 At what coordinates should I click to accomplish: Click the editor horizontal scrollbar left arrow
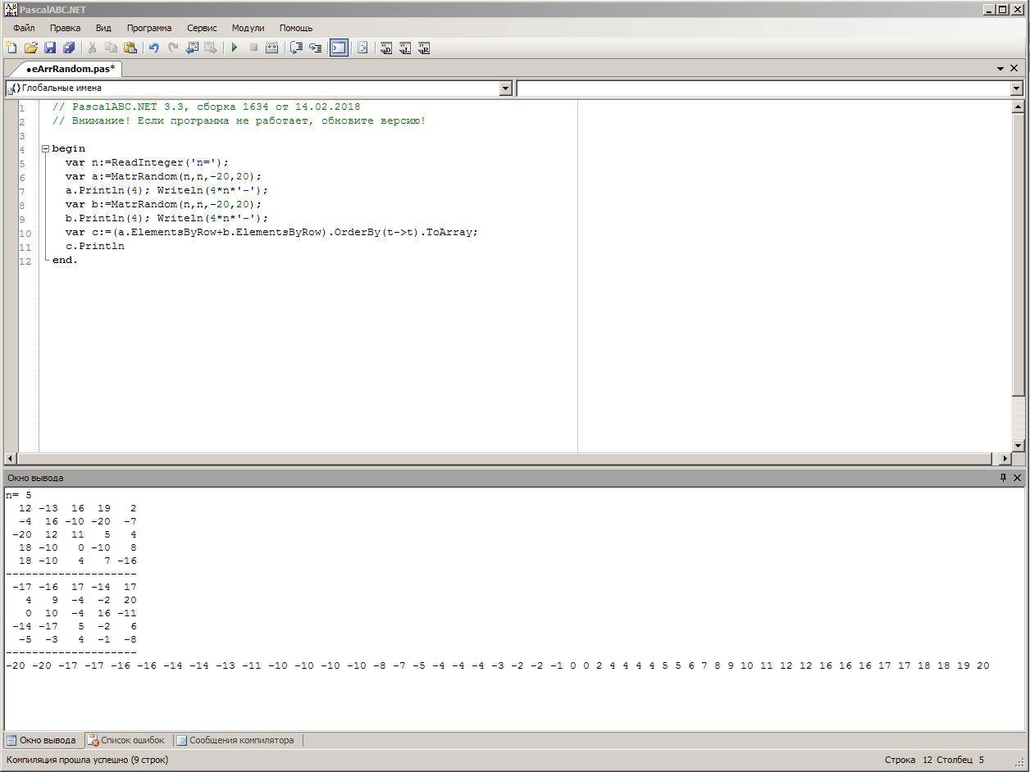click(x=11, y=459)
